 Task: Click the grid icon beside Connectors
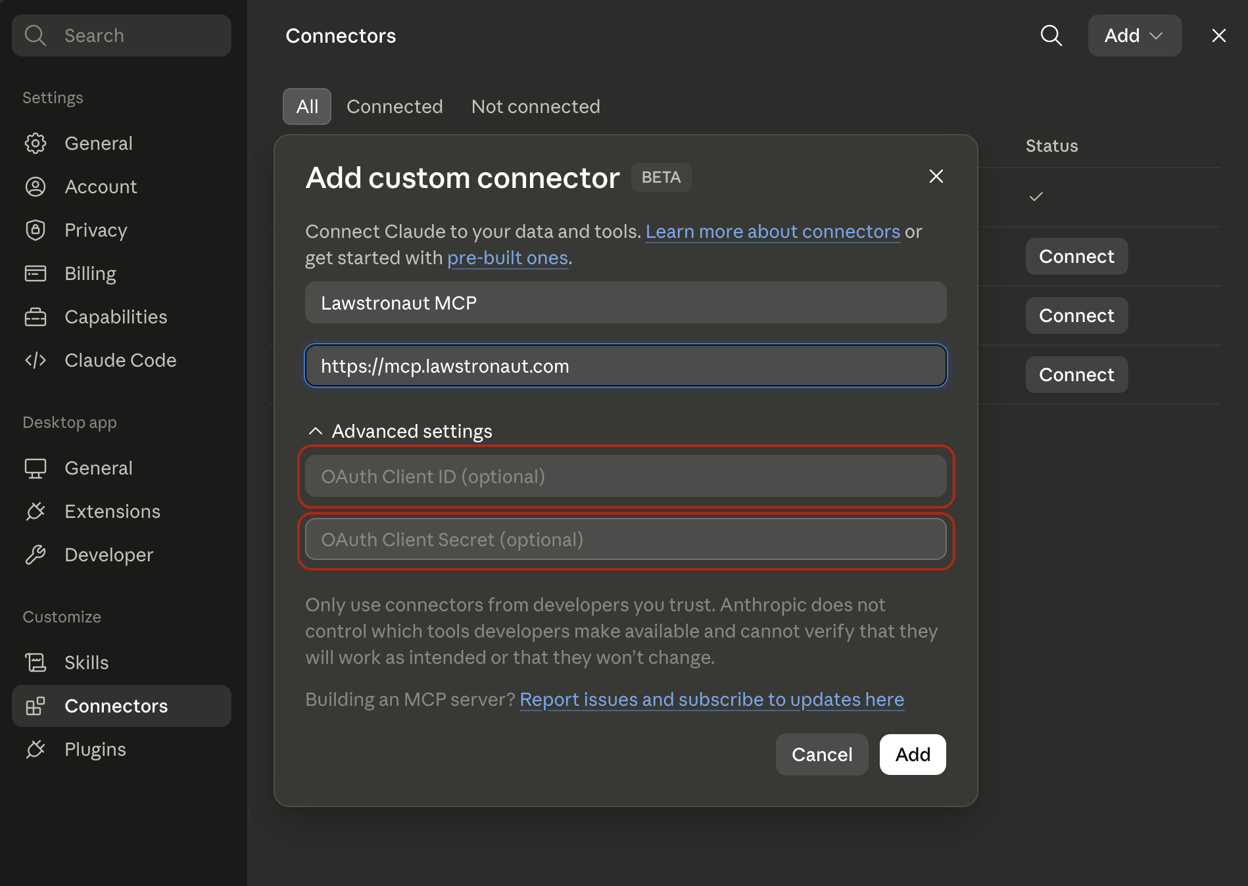pos(36,706)
